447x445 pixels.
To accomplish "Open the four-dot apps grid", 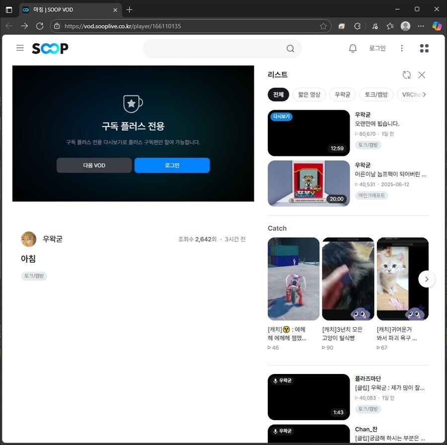I will tap(424, 48).
